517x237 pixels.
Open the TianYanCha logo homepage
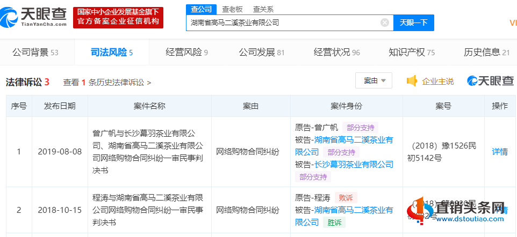tap(33, 17)
